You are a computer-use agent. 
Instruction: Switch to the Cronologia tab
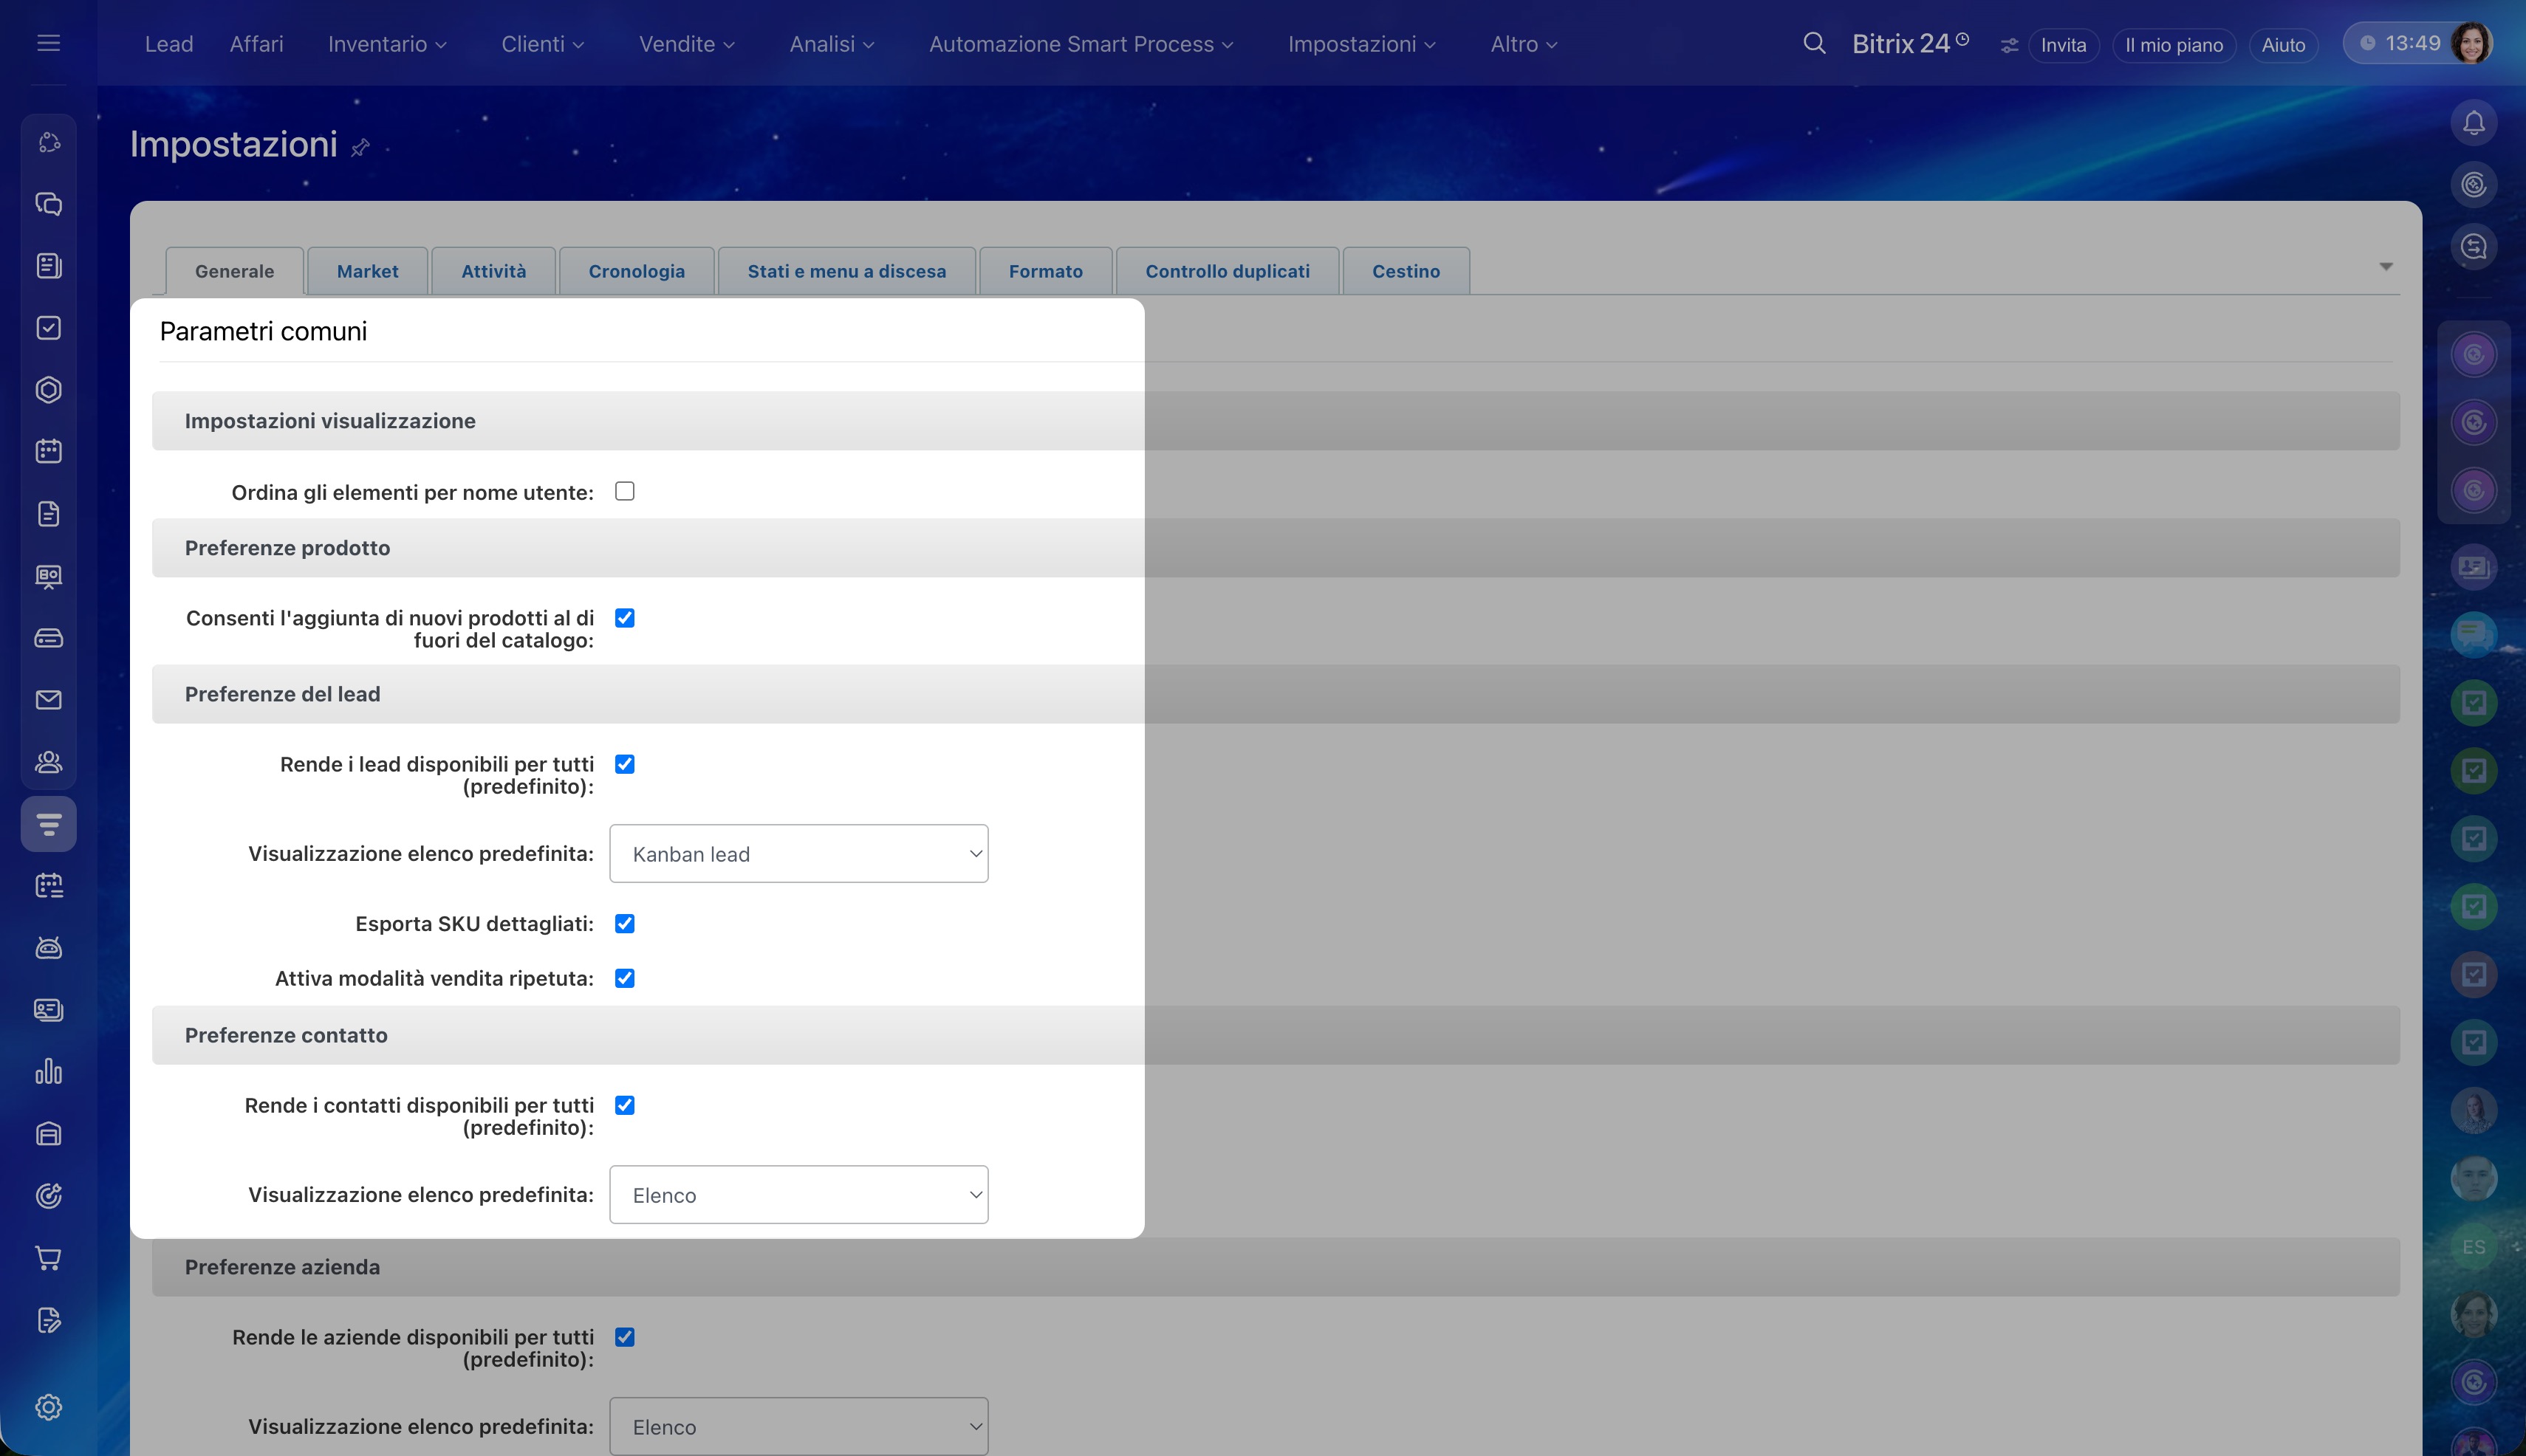[x=636, y=271]
